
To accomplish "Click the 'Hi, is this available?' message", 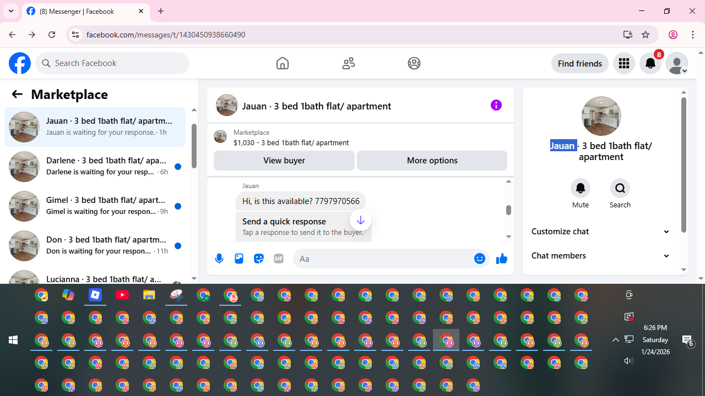I will pos(301,201).
